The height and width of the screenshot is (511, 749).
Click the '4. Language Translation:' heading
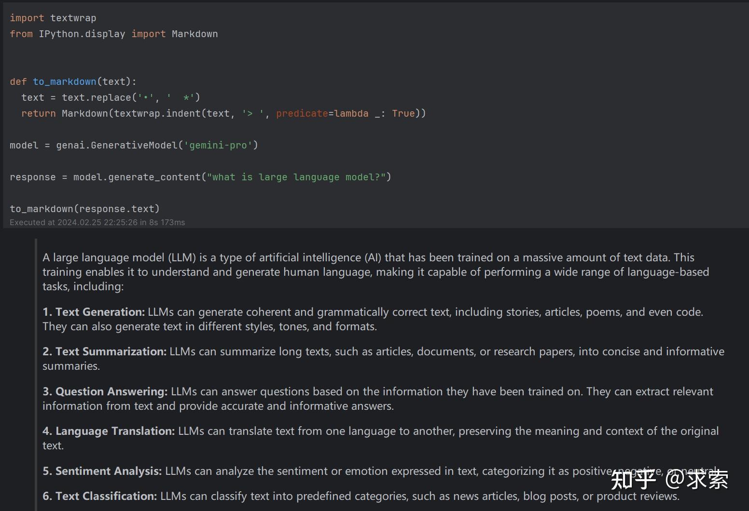pyautogui.click(x=109, y=431)
